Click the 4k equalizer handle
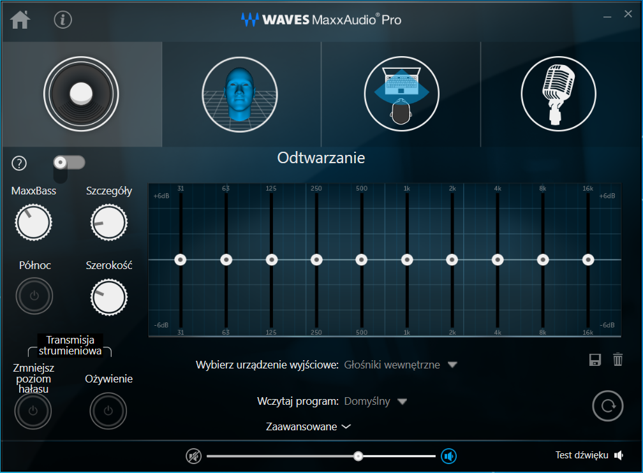Viewport: 643px width, 473px height. coord(498,259)
